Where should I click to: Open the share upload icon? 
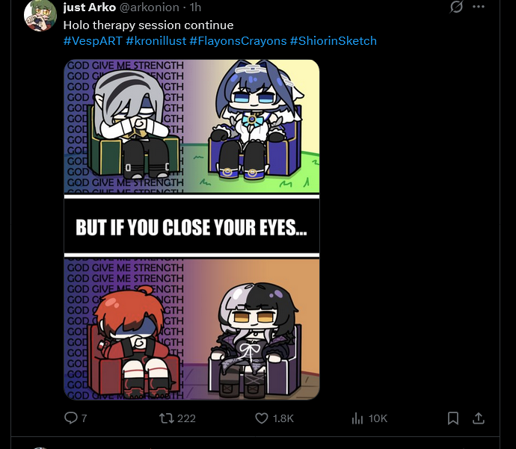click(479, 418)
